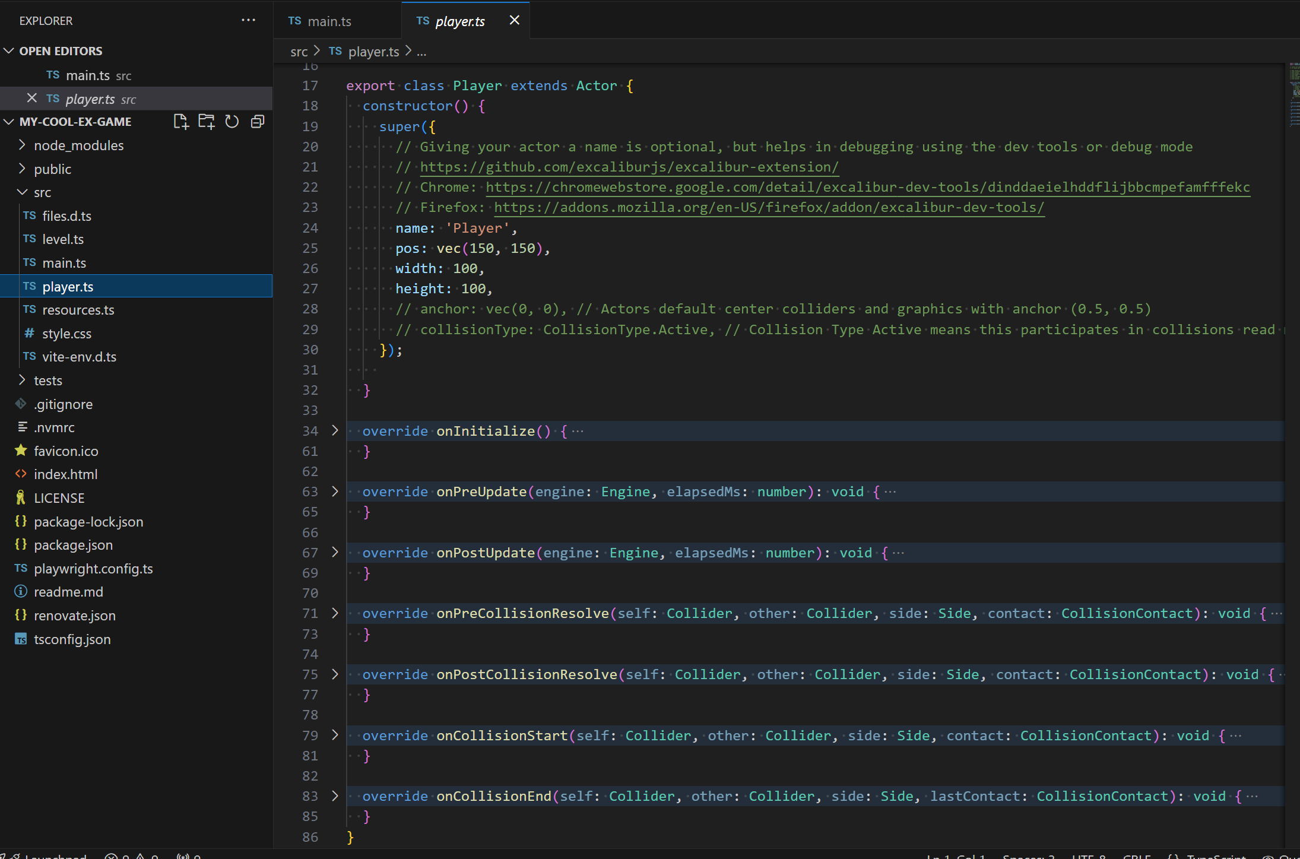Click the TS icon of resources.ts
The image size is (1300, 859).
30,310
